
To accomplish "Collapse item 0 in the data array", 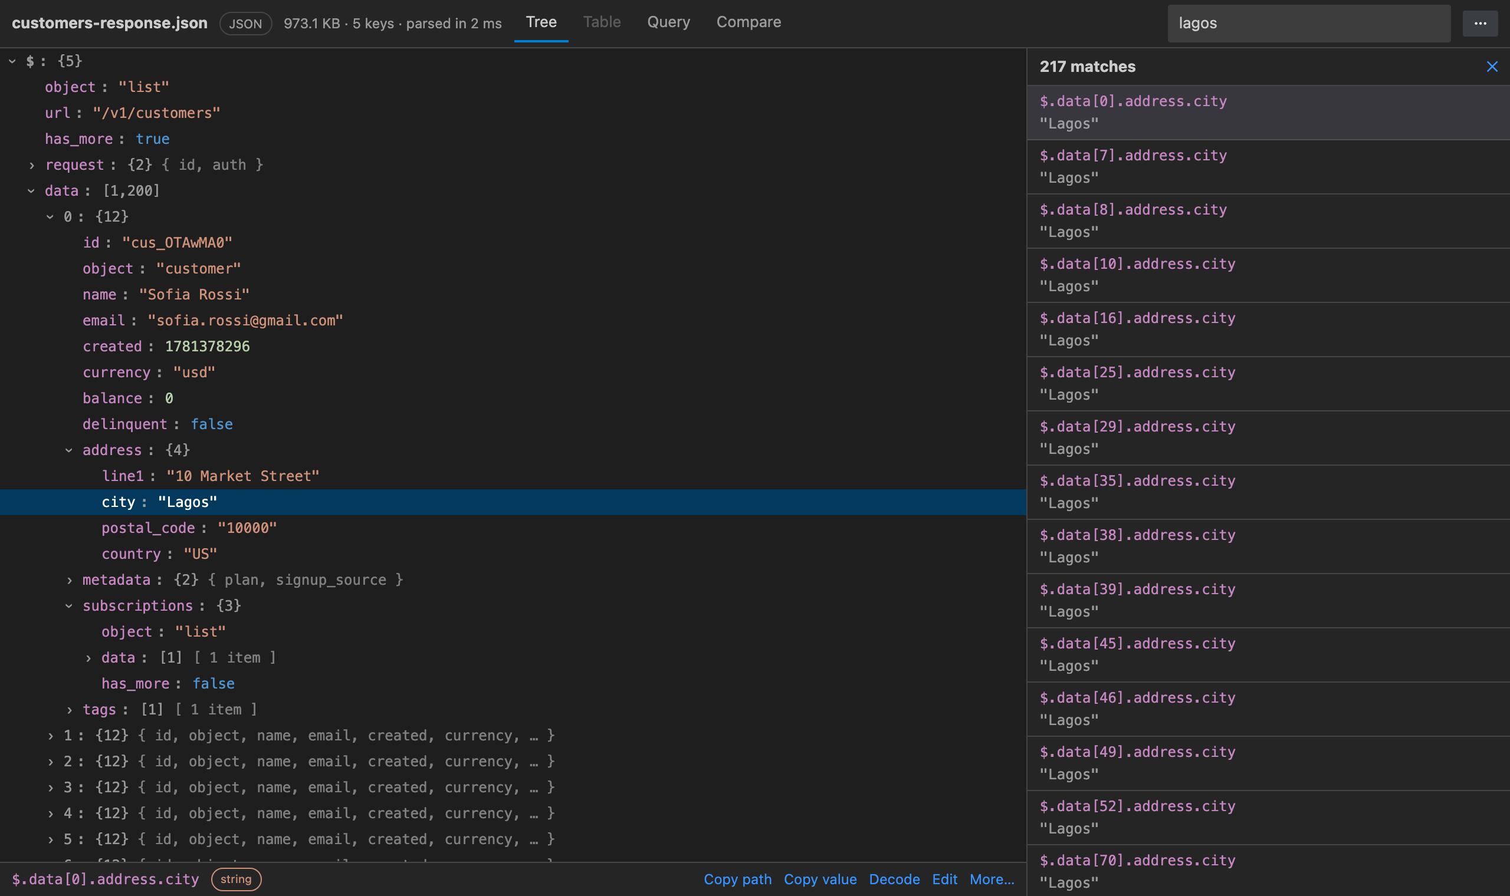I will [50, 217].
